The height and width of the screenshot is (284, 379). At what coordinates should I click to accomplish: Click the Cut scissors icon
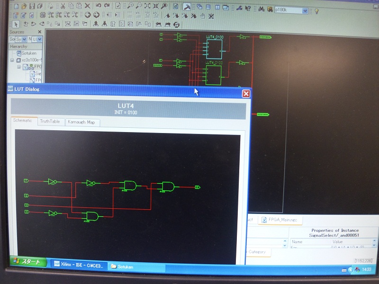[x=63, y=6]
